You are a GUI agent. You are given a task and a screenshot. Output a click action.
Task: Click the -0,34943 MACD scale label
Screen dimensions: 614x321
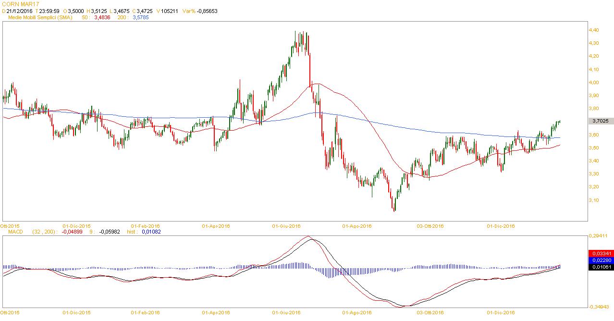(599, 306)
